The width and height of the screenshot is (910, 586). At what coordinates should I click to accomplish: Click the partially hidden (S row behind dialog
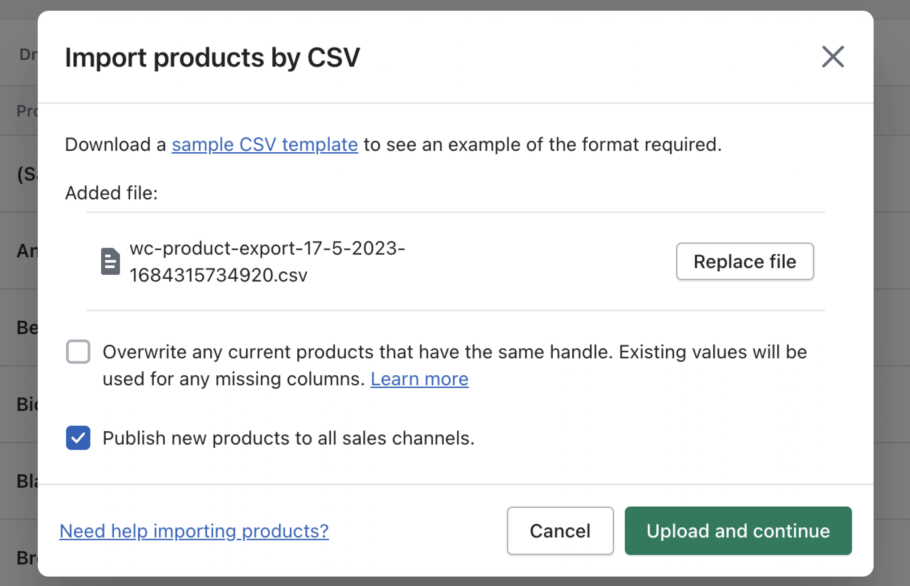[26, 174]
